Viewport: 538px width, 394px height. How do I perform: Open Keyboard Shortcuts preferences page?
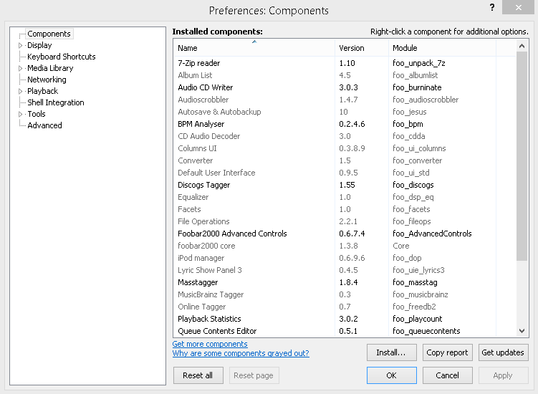[62, 57]
